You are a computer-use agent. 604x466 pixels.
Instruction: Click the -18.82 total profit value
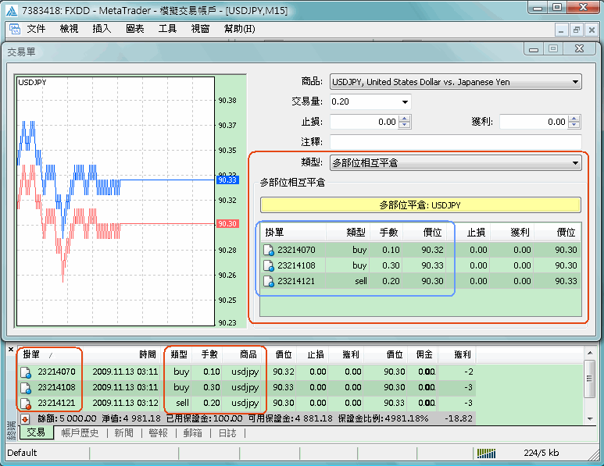(459, 418)
